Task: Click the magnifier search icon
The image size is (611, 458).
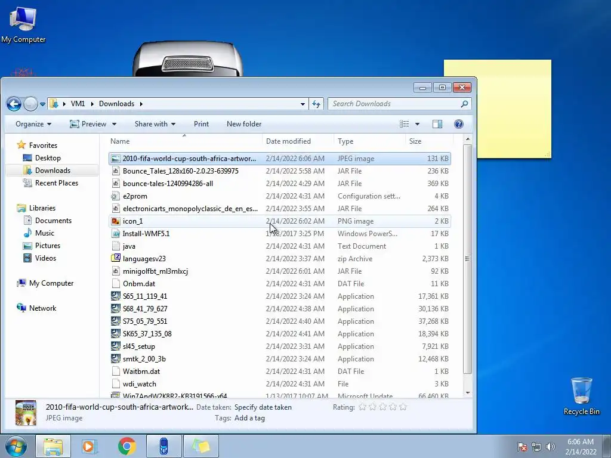Action: pyautogui.click(x=464, y=104)
